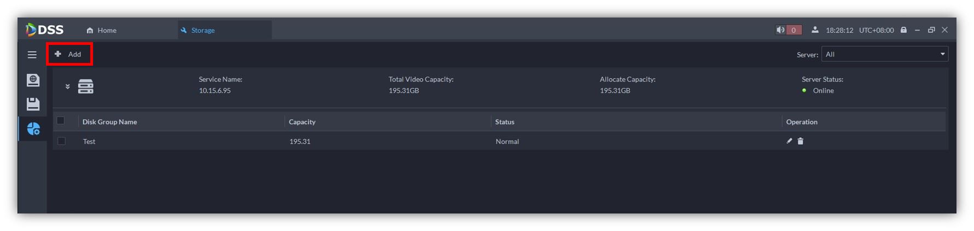Image resolution: width=974 pixels, height=231 pixels.
Task: Open the Server dropdown showing All
Action: point(884,54)
